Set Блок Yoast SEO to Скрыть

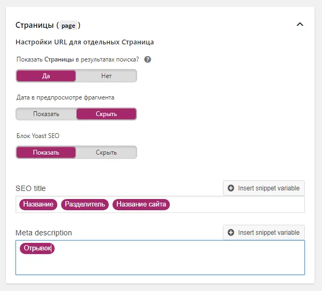tap(106, 152)
